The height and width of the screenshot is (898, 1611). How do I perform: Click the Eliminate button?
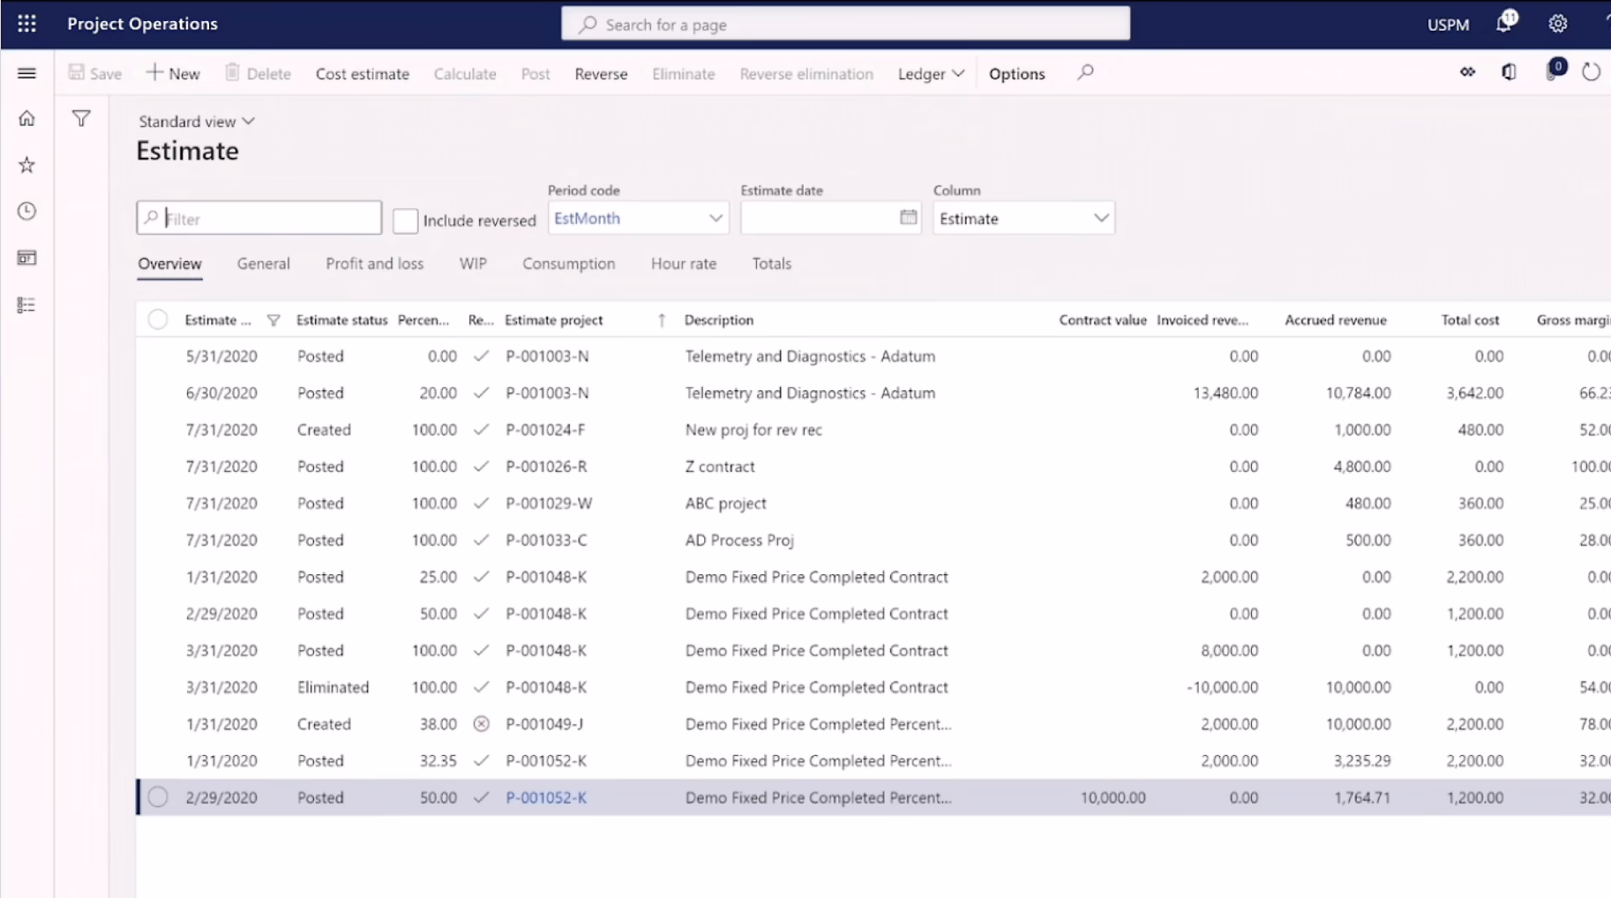[x=684, y=74]
